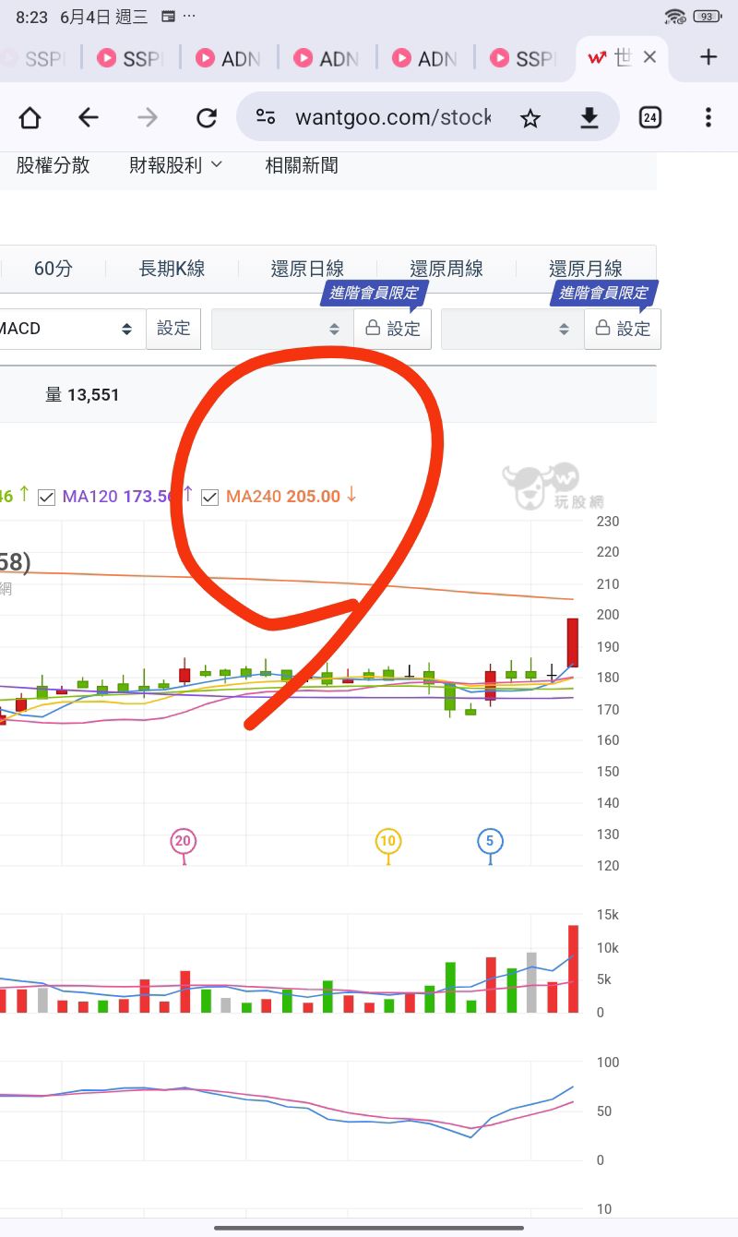Open the tab switcher showing 24
This screenshot has width=738, height=1237.
tap(650, 117)
